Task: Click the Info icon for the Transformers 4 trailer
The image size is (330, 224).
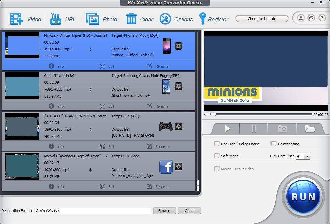Action: tap(51, 146)
